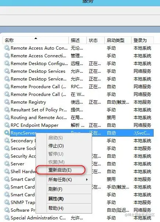The image size is (160, 222).
Task: Click the RPC Endpoint Mapper service icon
Action: coord(7,125)
